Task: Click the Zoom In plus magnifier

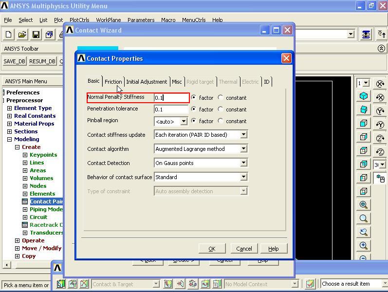Action: pyautogui.click(x=363, y=245)
